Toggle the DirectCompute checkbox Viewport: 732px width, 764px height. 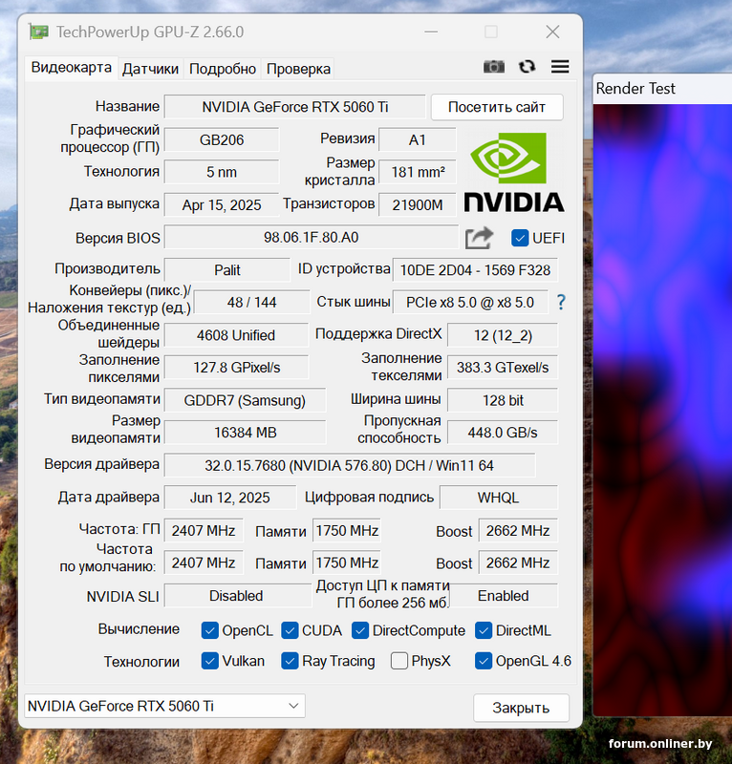click(360, 630)
